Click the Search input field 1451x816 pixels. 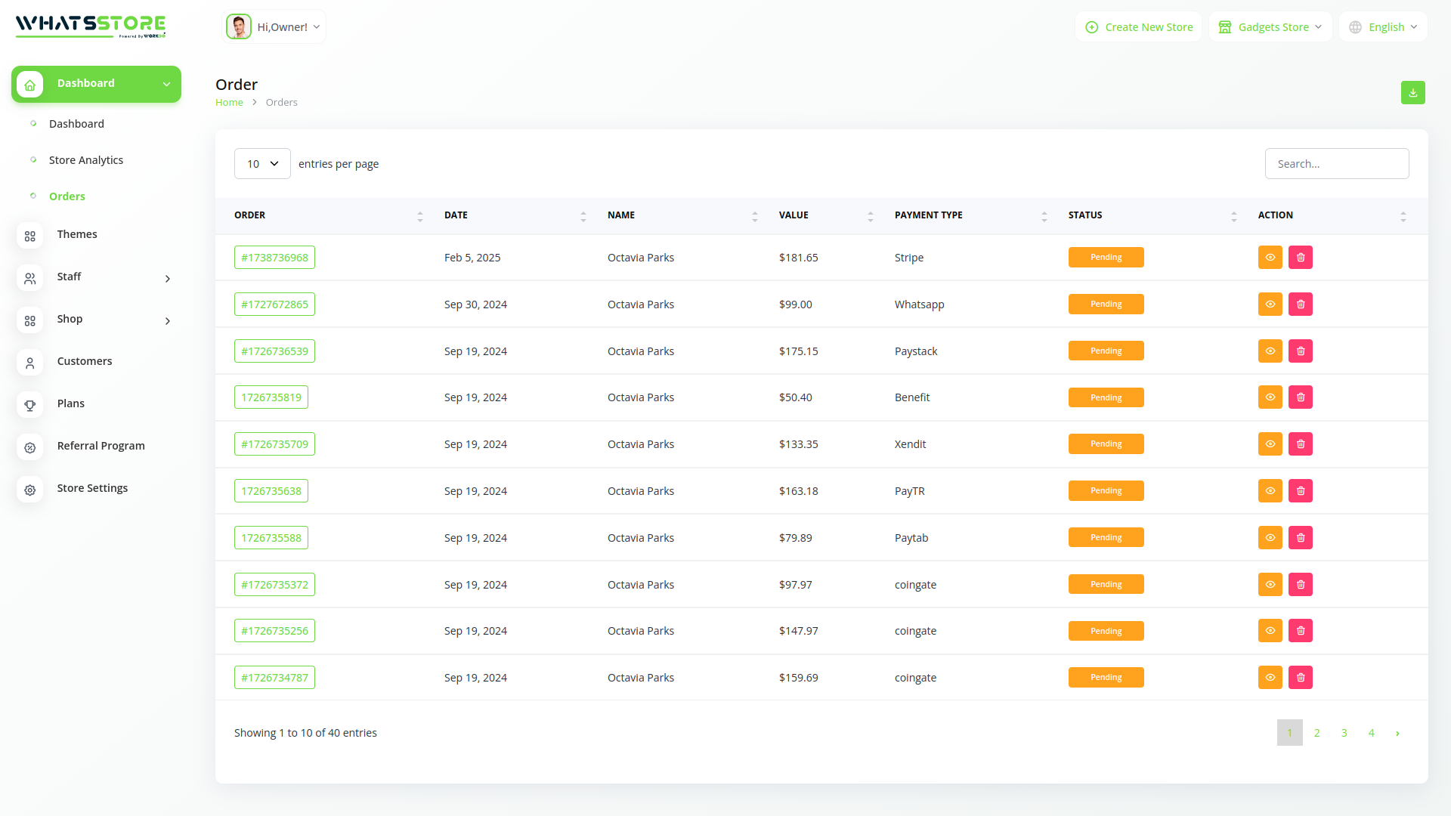pos(1336,164)
